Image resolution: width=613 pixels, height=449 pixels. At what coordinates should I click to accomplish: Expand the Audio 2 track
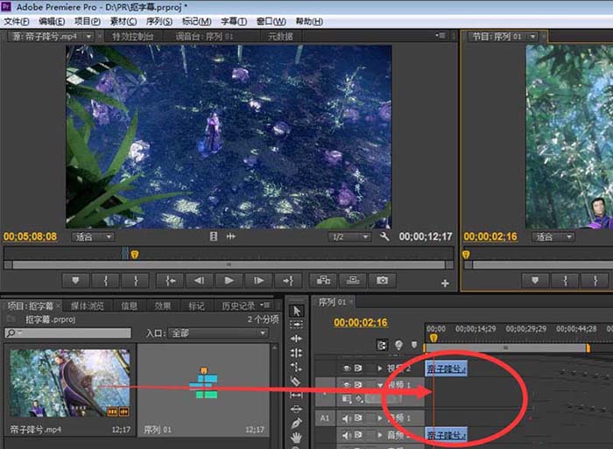(379, 435)
